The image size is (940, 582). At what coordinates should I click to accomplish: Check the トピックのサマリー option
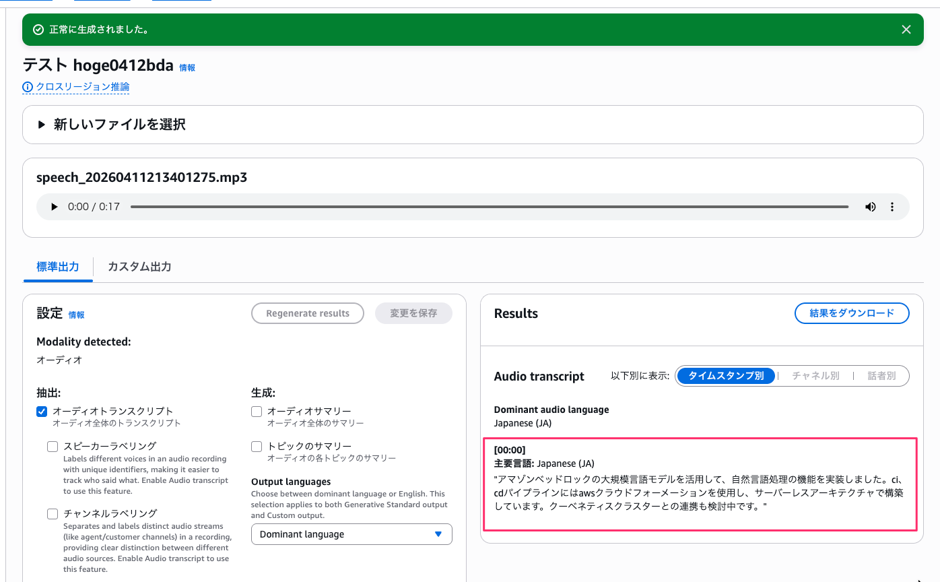[257, 447]
